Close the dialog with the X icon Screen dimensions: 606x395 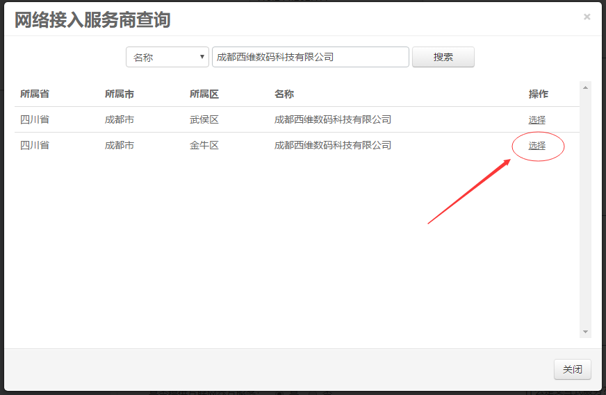tap(587, 17)
